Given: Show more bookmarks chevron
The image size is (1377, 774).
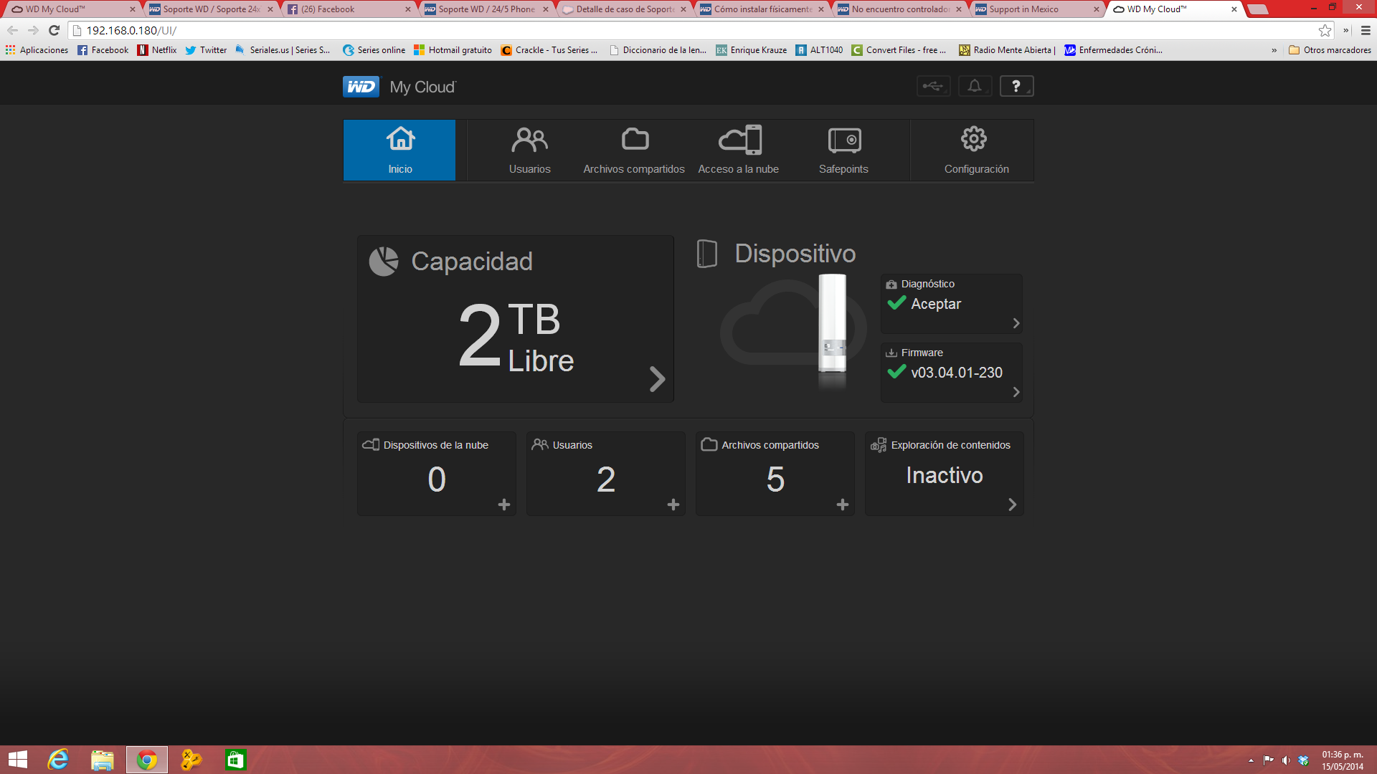Looking at the screenshot, I should [1274, 50].
